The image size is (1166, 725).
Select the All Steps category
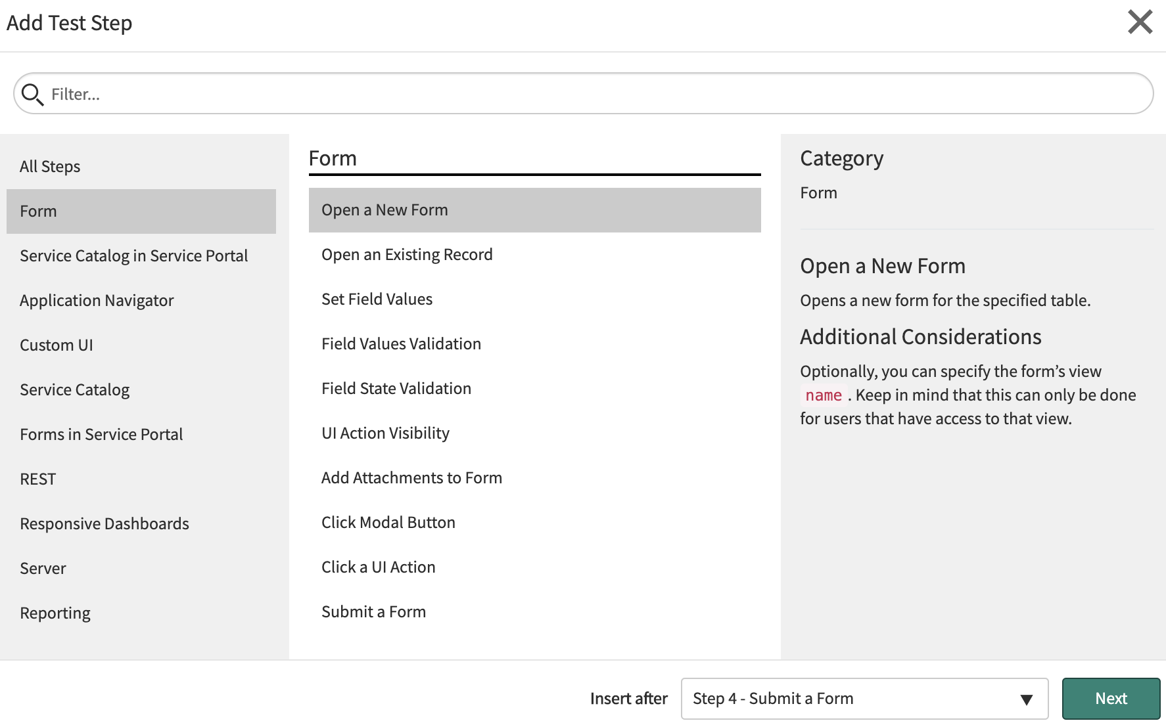point(141,167)
